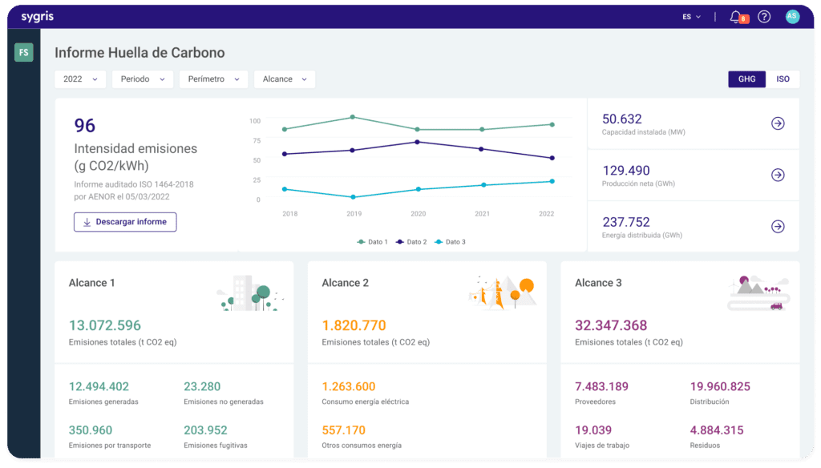Switch report standard to ISO
Viewport: 821px width, 468px height.
pos(783,79)
